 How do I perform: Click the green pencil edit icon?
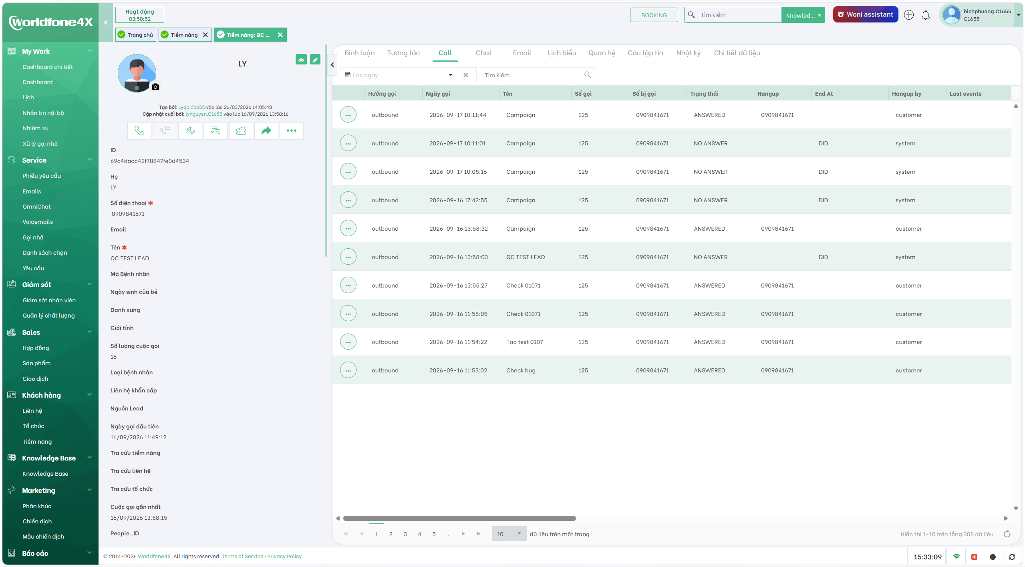pyautogui.click(x=315, y=60)
